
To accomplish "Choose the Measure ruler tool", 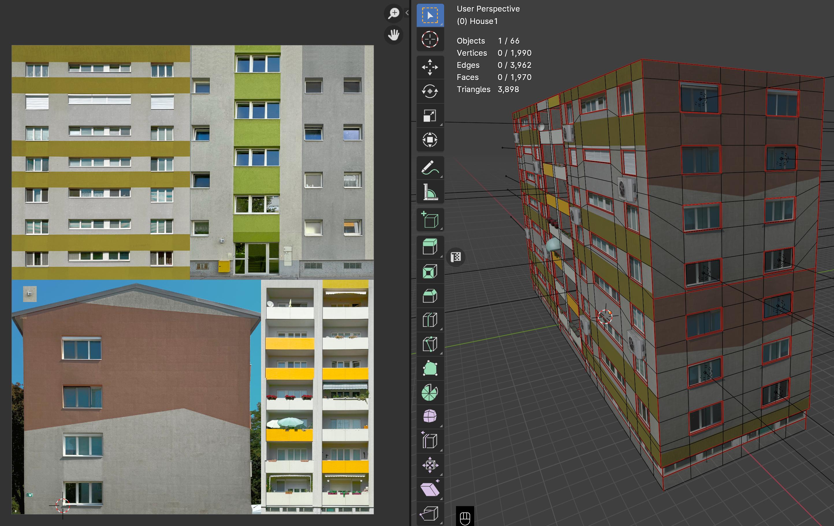I will click(x=430, y=192).
